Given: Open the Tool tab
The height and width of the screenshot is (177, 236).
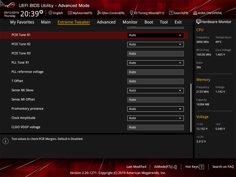Looking at the screenshot, I should (164, 22).
